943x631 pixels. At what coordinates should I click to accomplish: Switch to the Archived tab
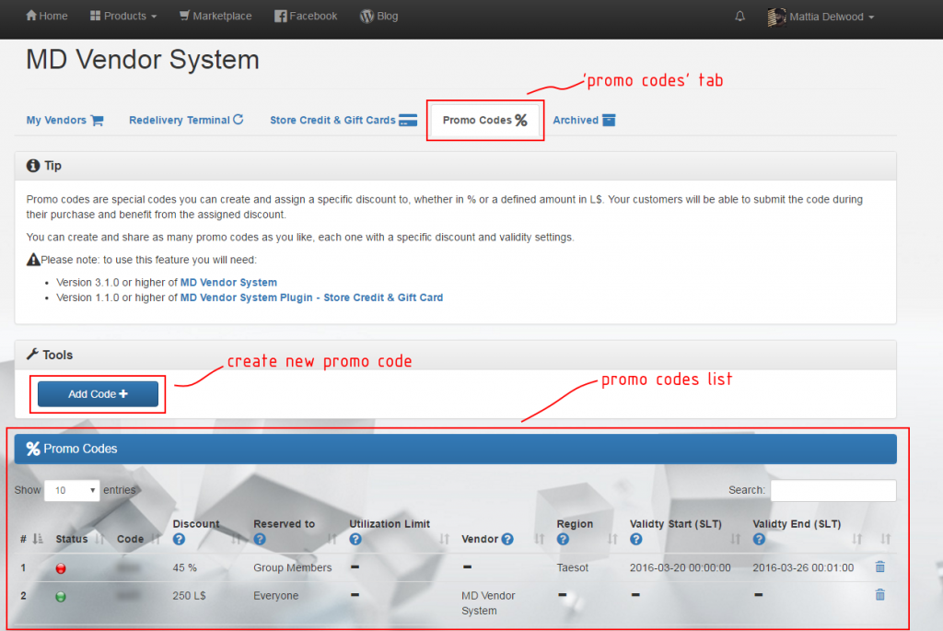tap(583, 121)
